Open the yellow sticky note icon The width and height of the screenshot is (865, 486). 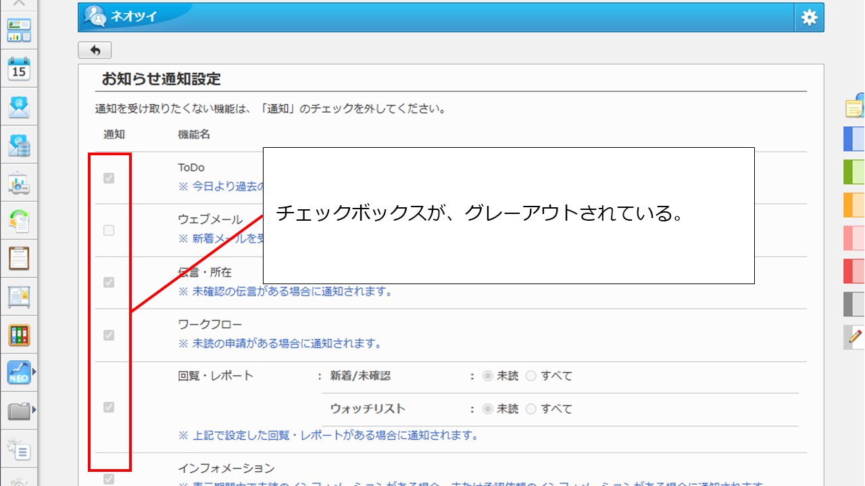point(856,107)
